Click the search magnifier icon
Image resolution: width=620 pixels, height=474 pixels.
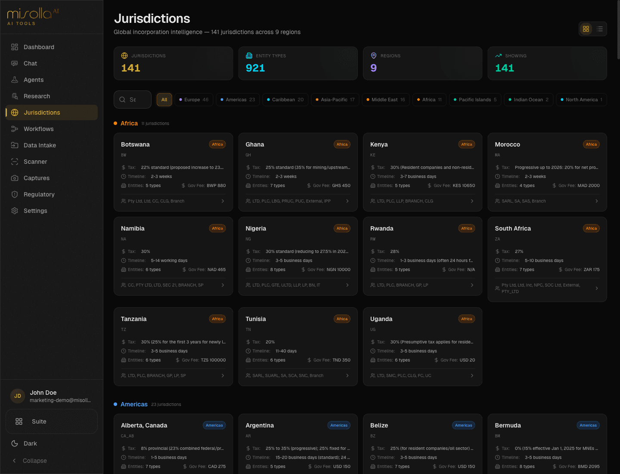(x=122, y=100)
